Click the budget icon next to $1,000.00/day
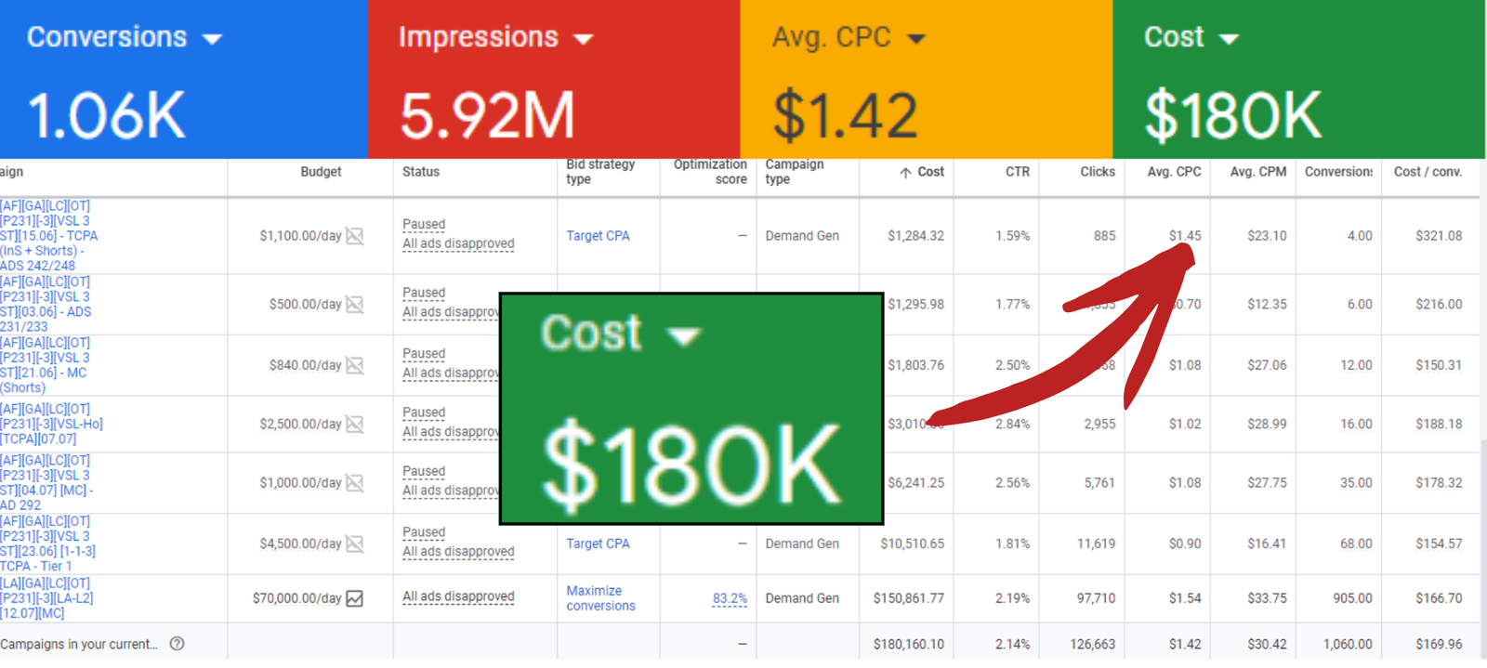Viewport: 1487px width, 668px height. tap(355, 483)
